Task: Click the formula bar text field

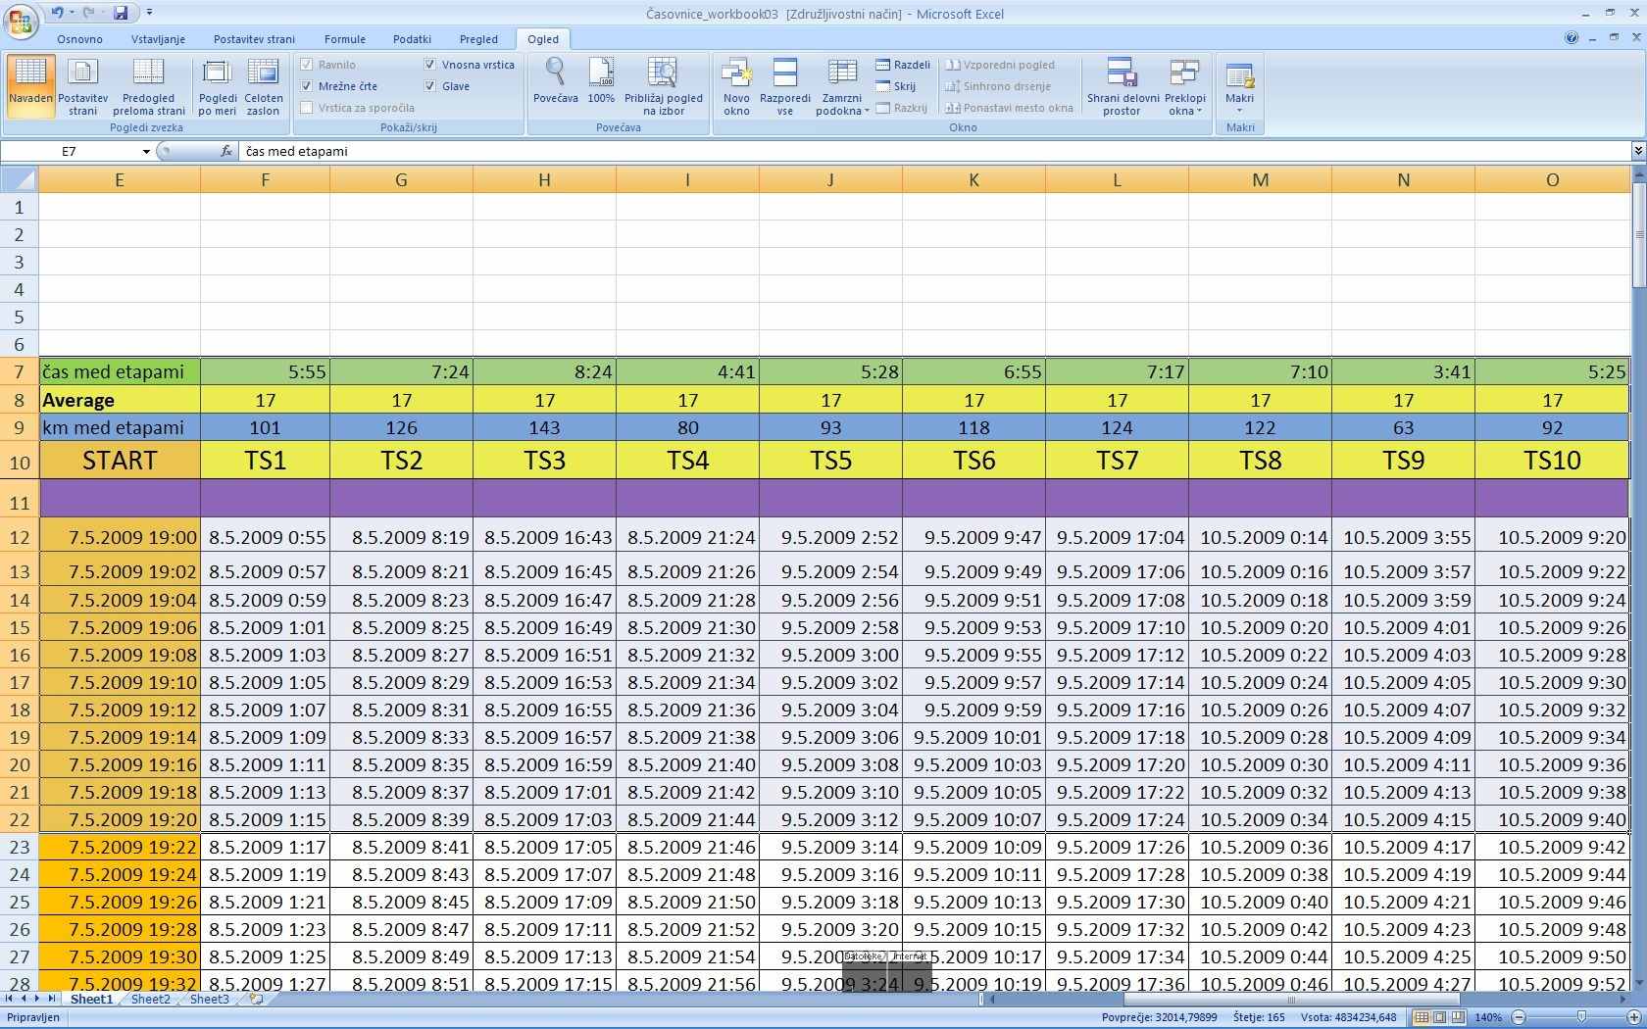Action: coord(933,151)
